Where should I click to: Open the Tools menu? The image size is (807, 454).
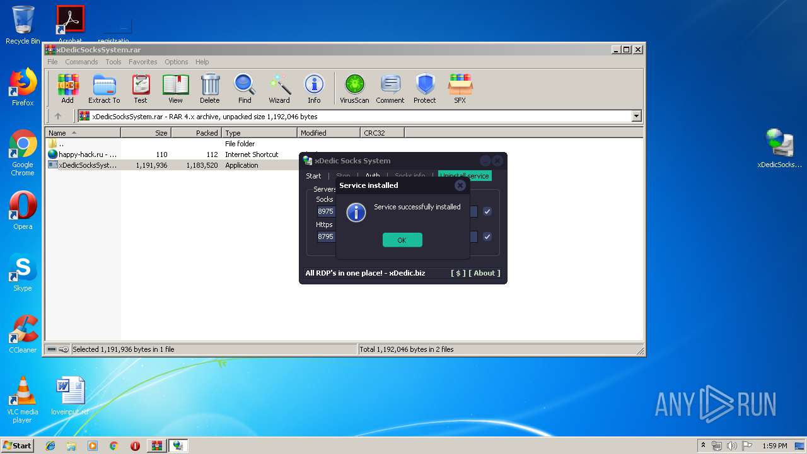[113, 62]
